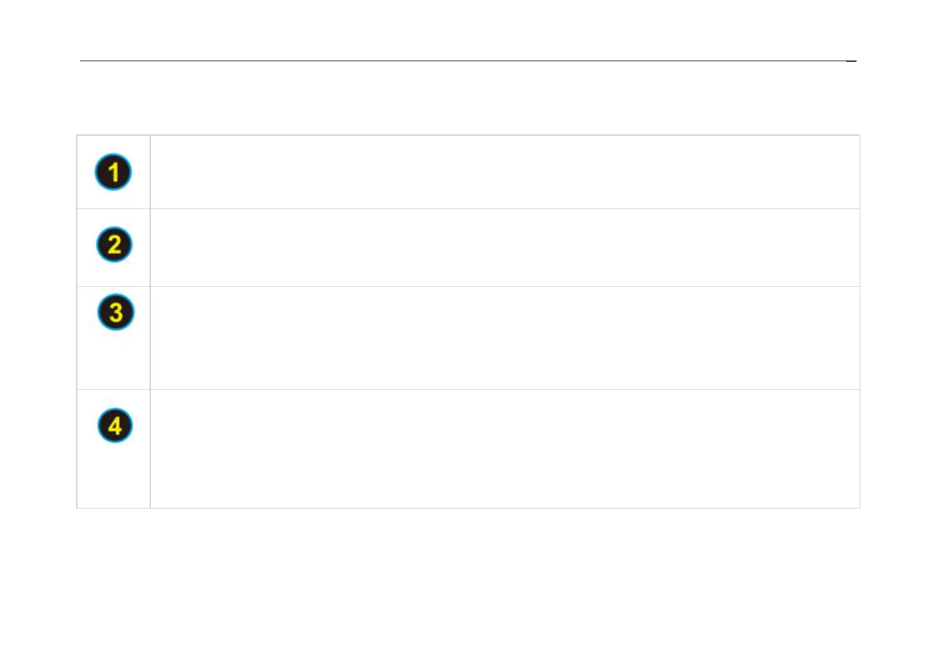The height and width of the screenshot is (662, 937).
Task: Click the bottom border of the table
Action: tap(468, 508)
